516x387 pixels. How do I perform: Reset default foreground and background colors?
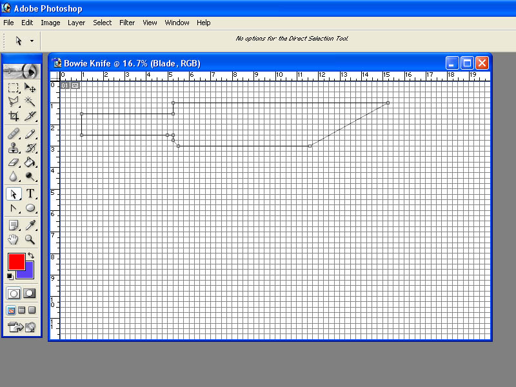(10, 277)
